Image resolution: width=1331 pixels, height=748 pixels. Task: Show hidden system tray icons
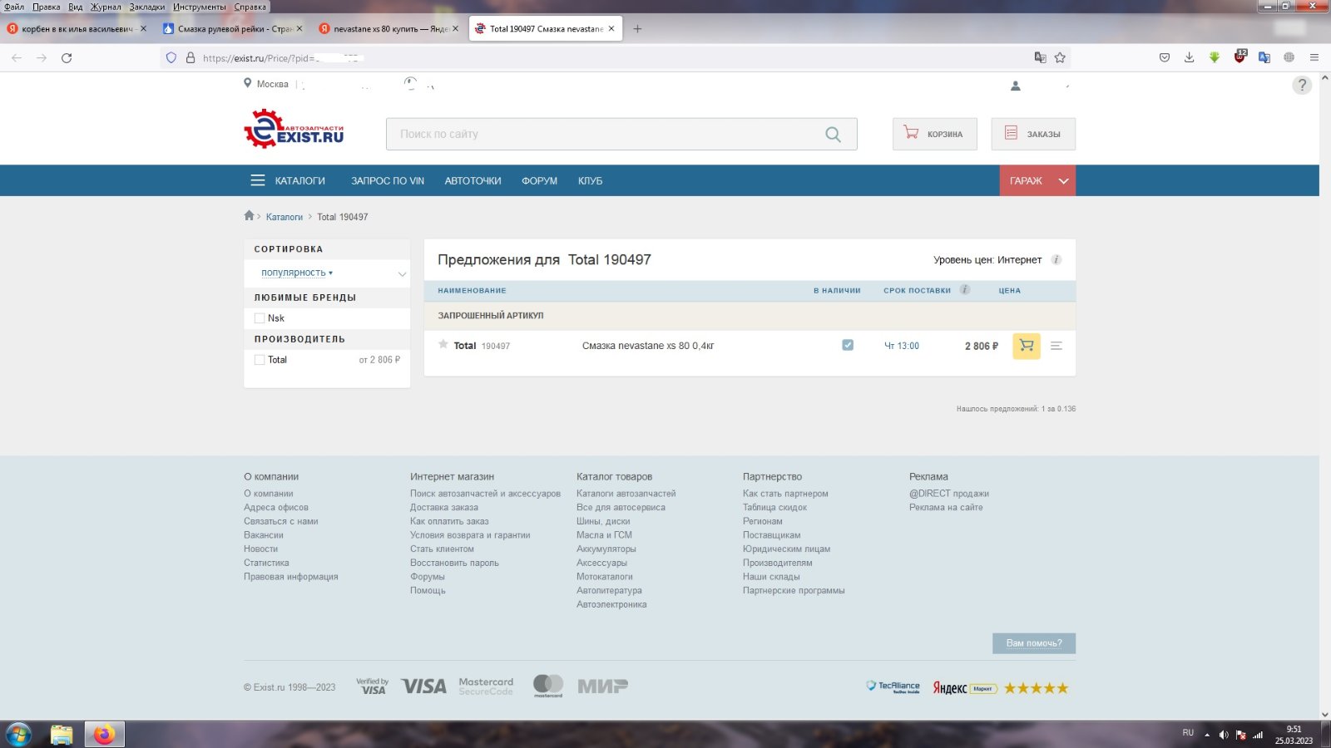(1207, 735)
